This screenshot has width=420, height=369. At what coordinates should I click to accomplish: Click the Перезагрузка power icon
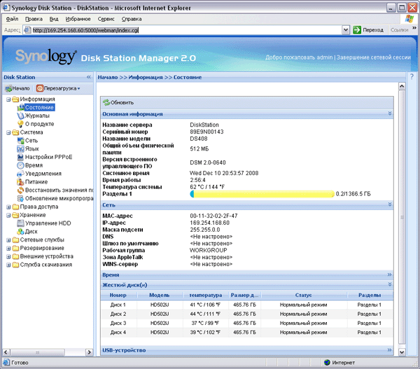click(x=40, y=88)
